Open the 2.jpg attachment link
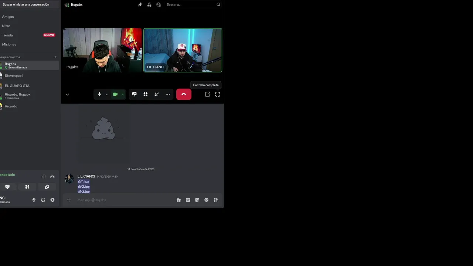 point(84,187)
